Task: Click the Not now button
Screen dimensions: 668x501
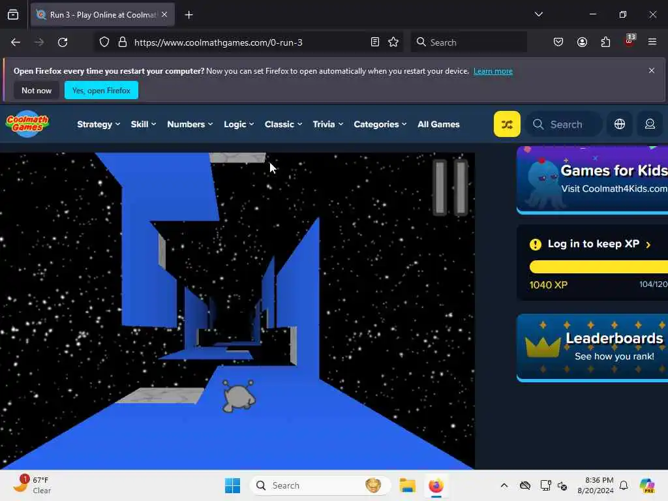Action: (x=37, y=90)
